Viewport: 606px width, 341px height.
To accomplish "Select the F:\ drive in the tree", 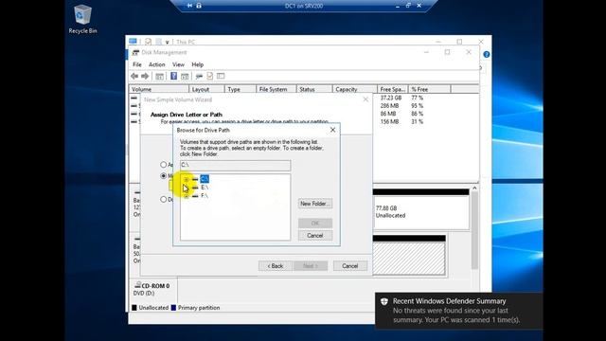I will pos(205,196).
